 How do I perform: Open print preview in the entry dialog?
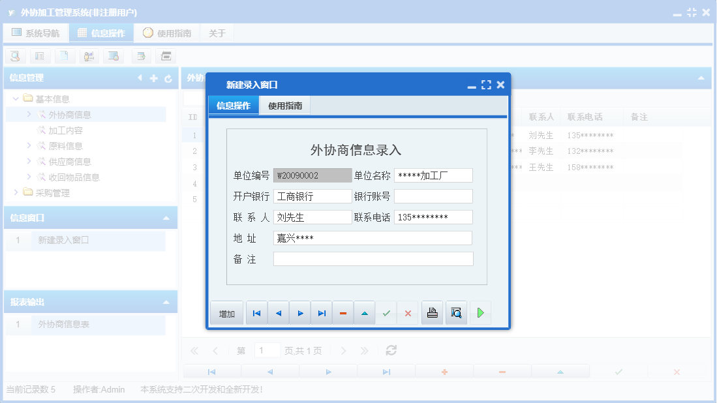(x=455, y=312)
